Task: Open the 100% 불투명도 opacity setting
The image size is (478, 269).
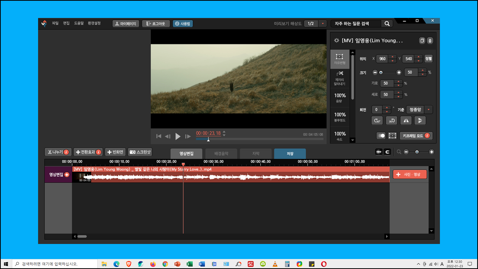Action: [339, 117]
